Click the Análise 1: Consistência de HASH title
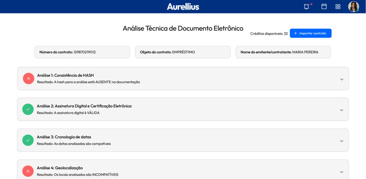The width and height of the screenshot is (366, 179). click(x=65, y=76)
